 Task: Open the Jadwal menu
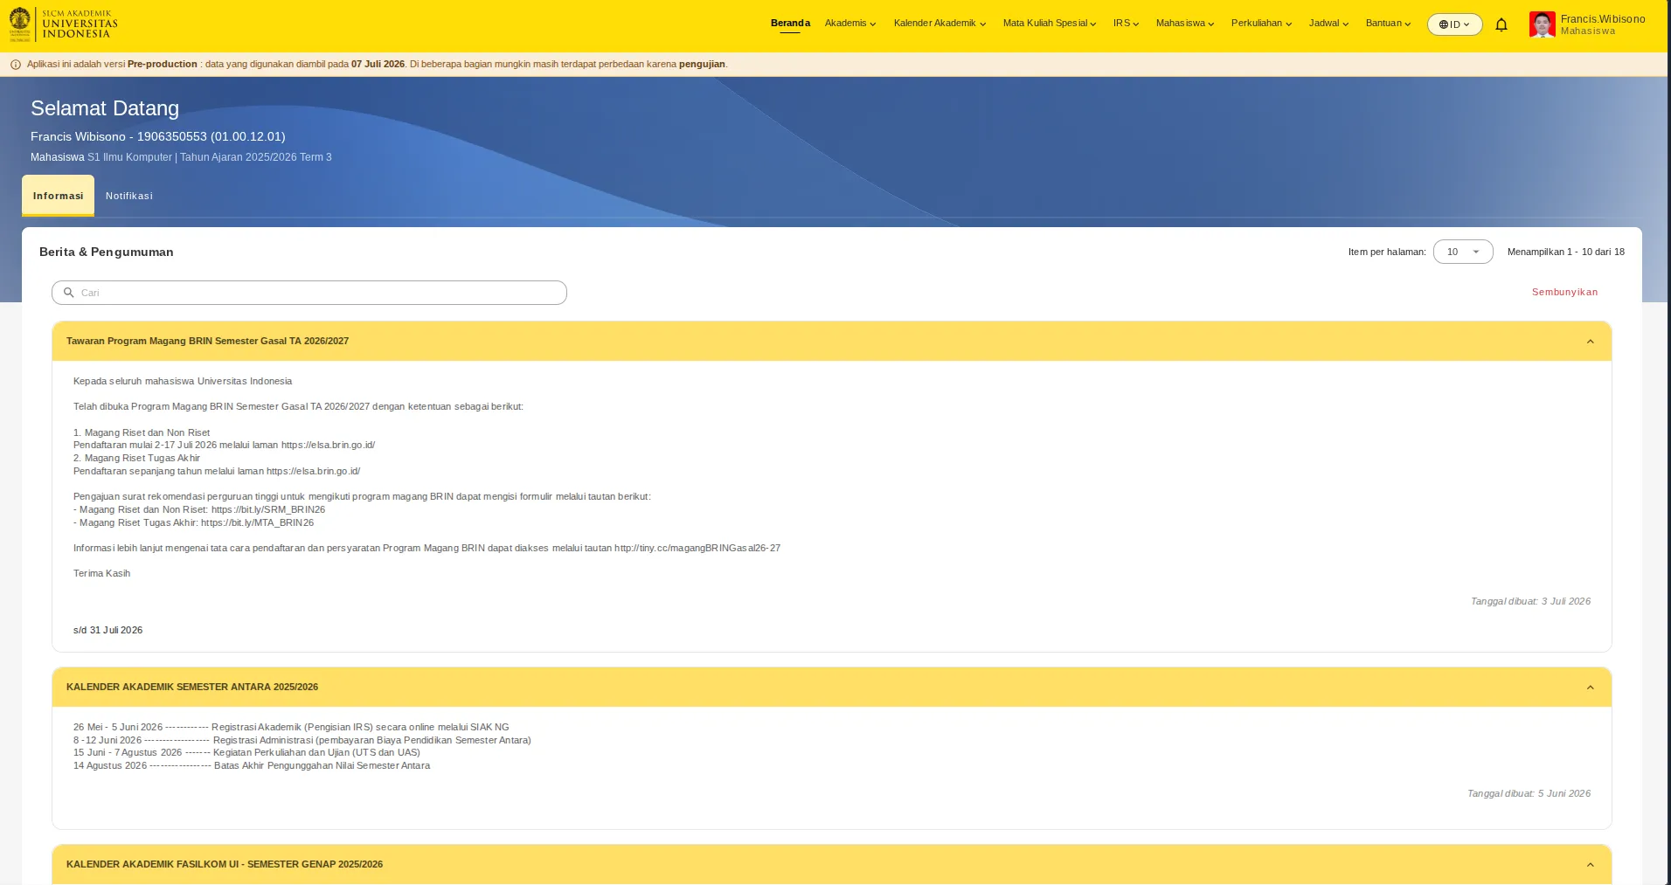(1328, 24)
